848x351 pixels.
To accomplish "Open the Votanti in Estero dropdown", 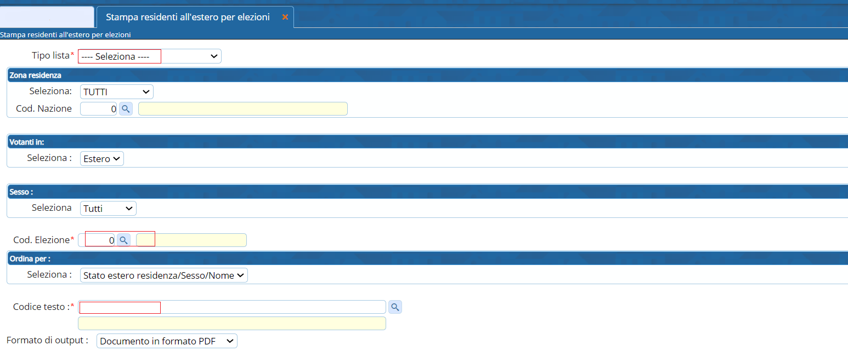I will click(x=102, y=159).
